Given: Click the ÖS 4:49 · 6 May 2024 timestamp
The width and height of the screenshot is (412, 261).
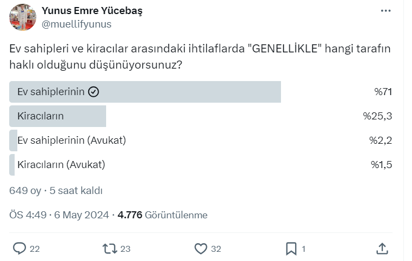Looking at the screenshot, I should 60,215.
